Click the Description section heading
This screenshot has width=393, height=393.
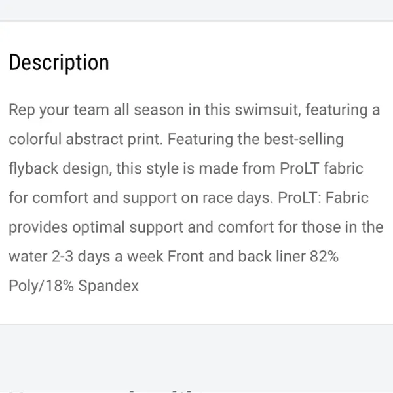click(x=59, y=63)
